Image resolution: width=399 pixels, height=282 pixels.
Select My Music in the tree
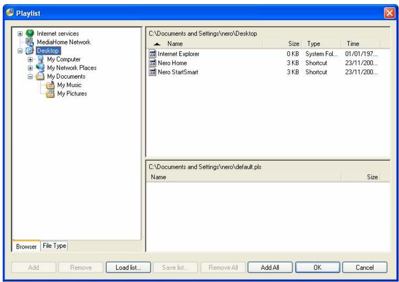point(69,85)
